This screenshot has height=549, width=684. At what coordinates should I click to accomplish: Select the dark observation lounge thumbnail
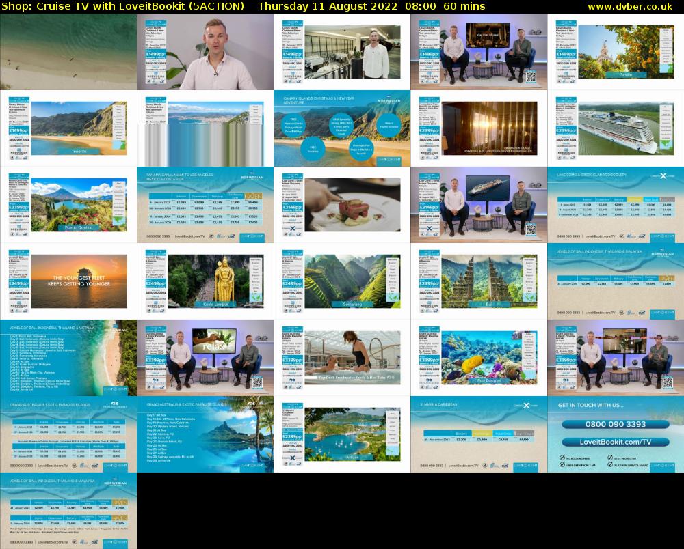pyautogui.click(x=479, y=128)
